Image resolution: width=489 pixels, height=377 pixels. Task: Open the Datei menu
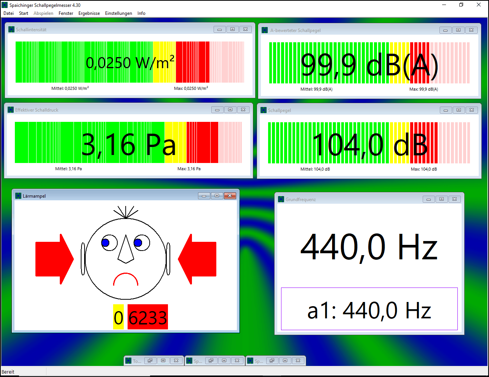point(8,13)
